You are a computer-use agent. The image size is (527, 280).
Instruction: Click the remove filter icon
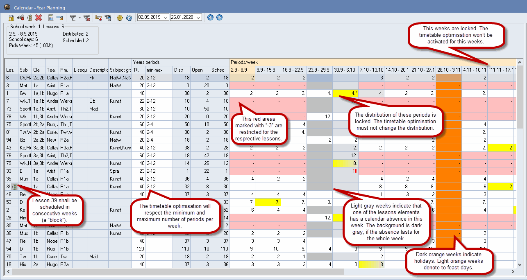coord(86,18)
